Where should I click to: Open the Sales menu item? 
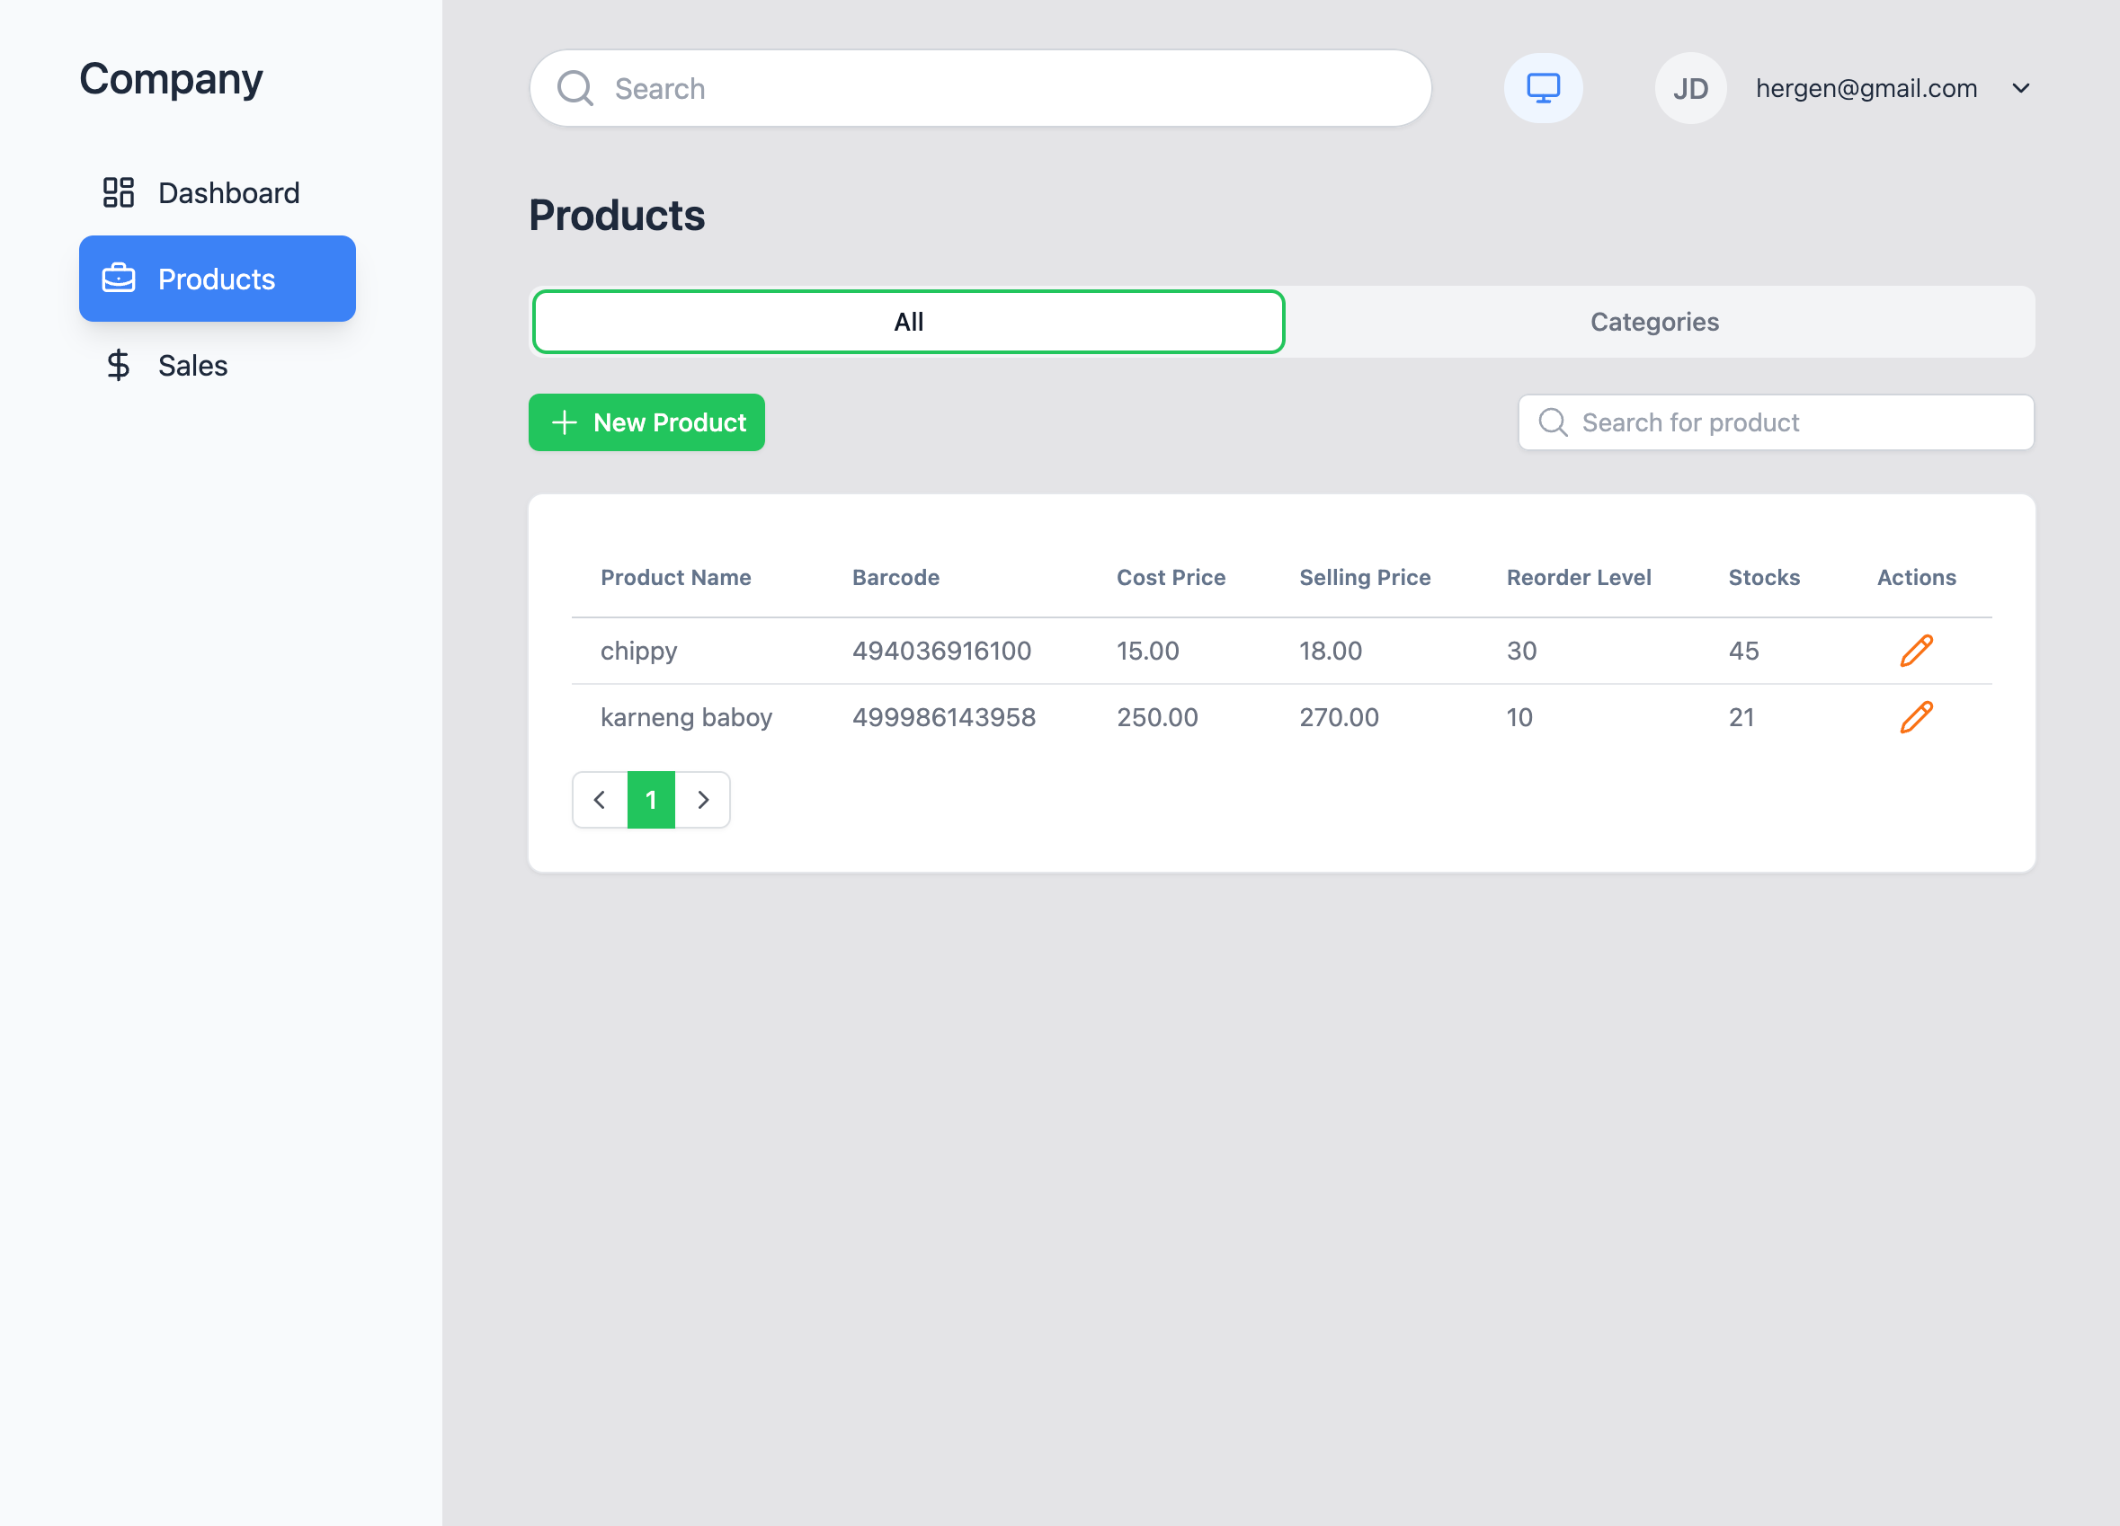217,366
